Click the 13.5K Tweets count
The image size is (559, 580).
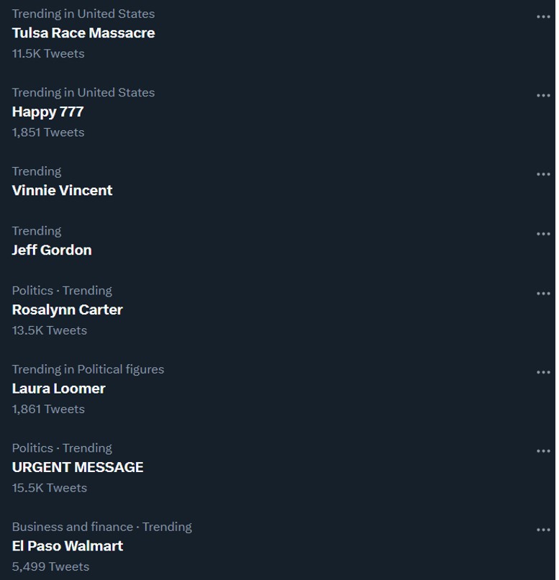point(49,330)
